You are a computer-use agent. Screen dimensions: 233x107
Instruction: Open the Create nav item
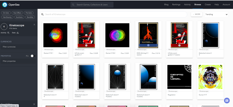point(208,5)
